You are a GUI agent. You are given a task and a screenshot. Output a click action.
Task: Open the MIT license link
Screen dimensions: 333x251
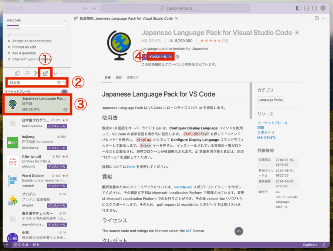(189, 231)
